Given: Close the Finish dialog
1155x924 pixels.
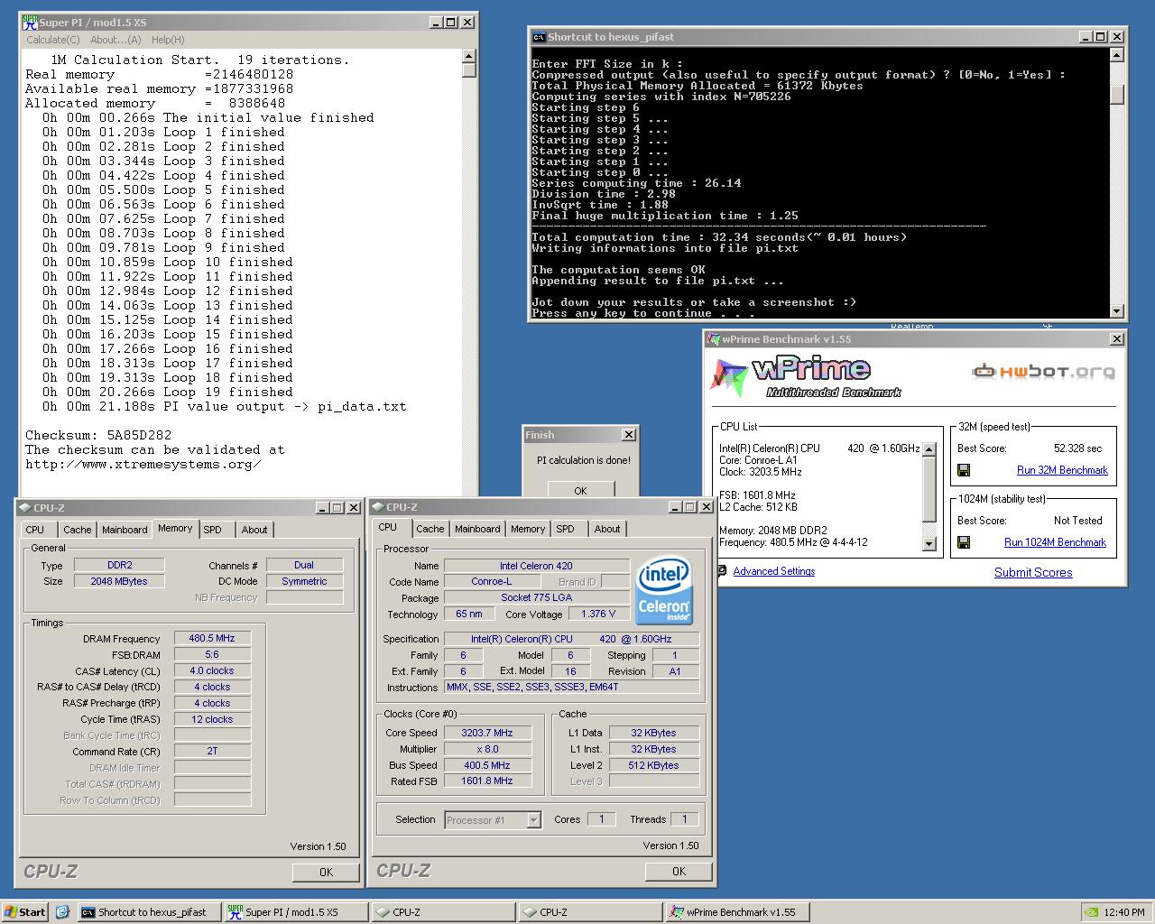Looking at the screenshot, I should click(629, 435).
